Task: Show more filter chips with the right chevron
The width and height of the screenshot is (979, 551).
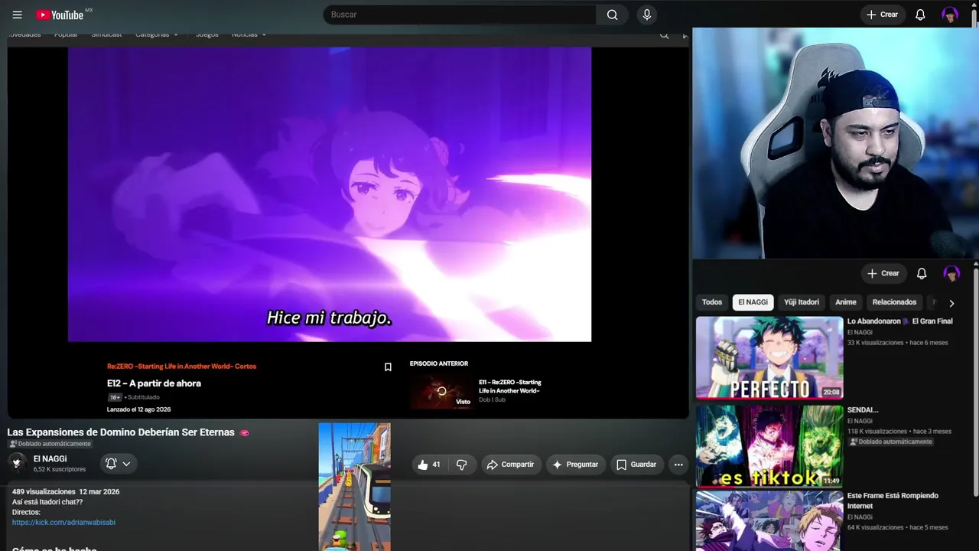Action: pyautogui.click(x=951, y=303)
